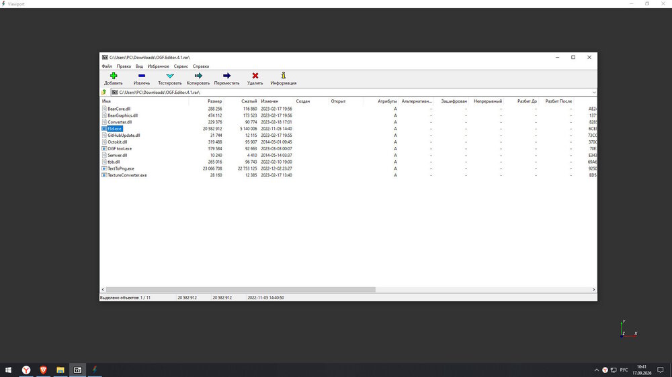Sort by the Атрибуты column header
The height and width of the screenshot is (377, 672).
(381, 101)
